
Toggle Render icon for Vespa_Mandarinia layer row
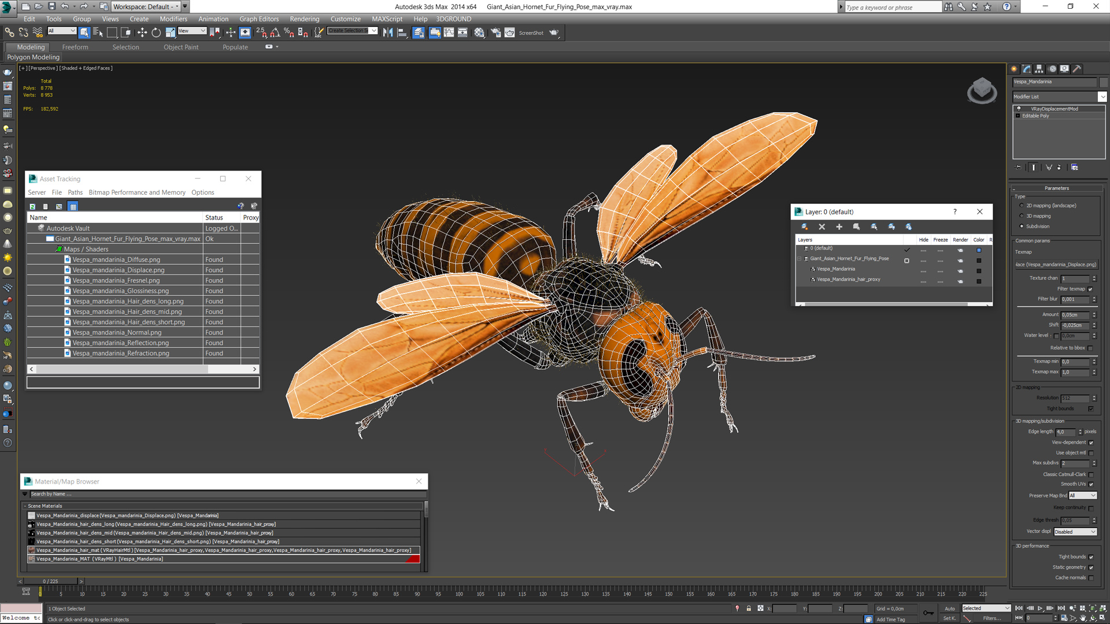pos(960,271)
